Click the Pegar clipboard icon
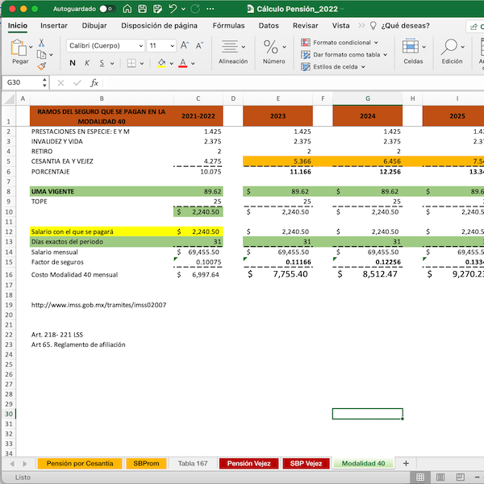Viewport: 484px width, 484px height. (x=19, y=48)
